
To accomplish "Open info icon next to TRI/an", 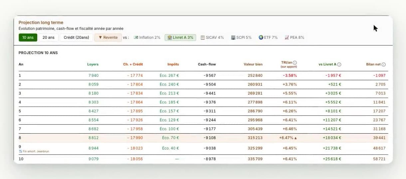I will point(295,63).
